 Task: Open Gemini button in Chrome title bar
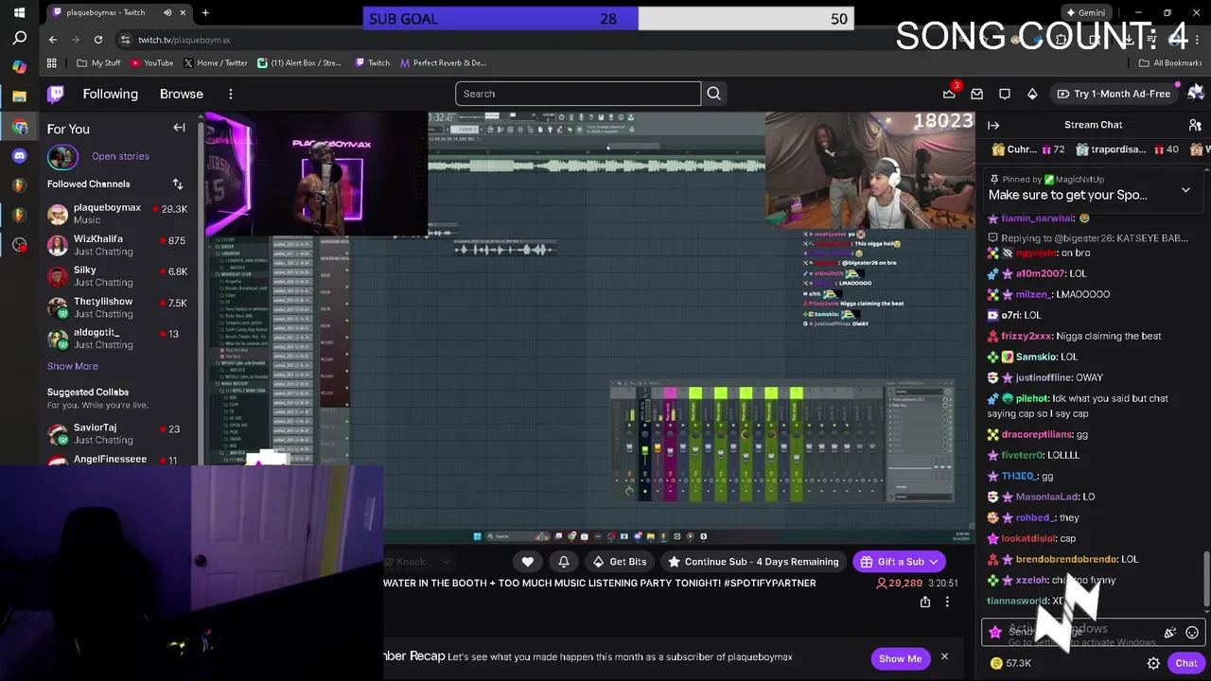pyautogui.click(x=1085, y=12)
